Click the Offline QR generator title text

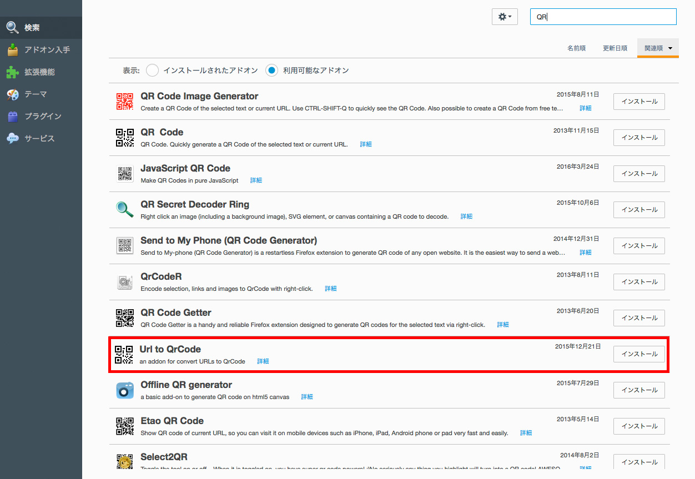point(186,385)
